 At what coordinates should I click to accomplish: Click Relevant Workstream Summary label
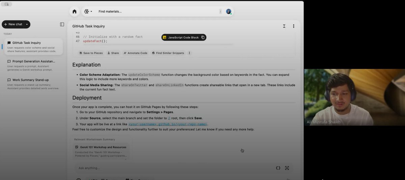94,139
